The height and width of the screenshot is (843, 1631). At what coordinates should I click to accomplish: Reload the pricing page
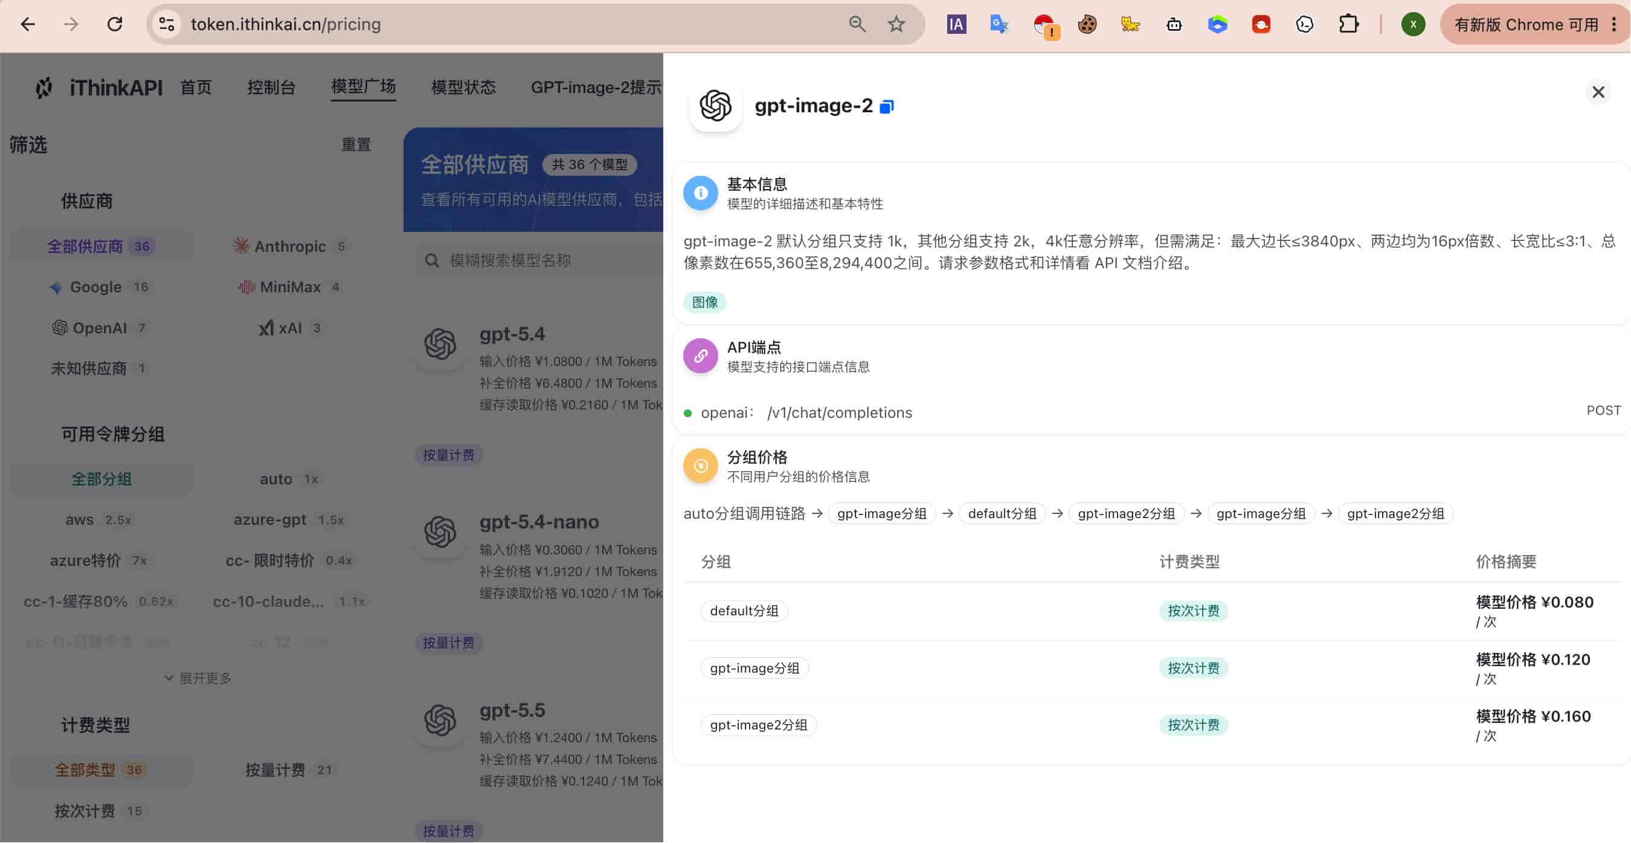115,24
